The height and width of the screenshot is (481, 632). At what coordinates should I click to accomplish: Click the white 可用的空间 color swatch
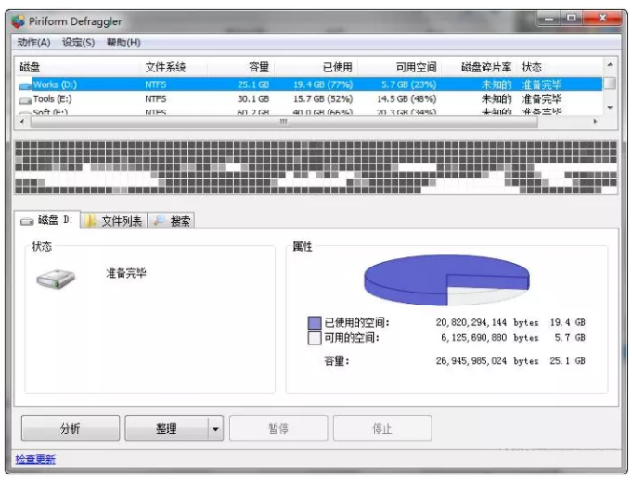click(314, 338)
